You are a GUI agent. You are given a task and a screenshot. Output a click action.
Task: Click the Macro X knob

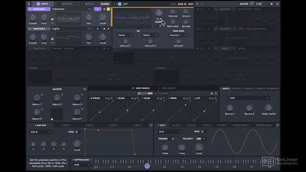pyautogui.click(x=37, y=112)
